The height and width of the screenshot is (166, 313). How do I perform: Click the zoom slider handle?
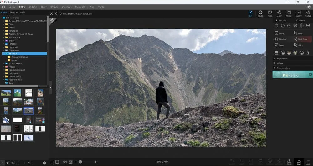click(x=80, y=162)
